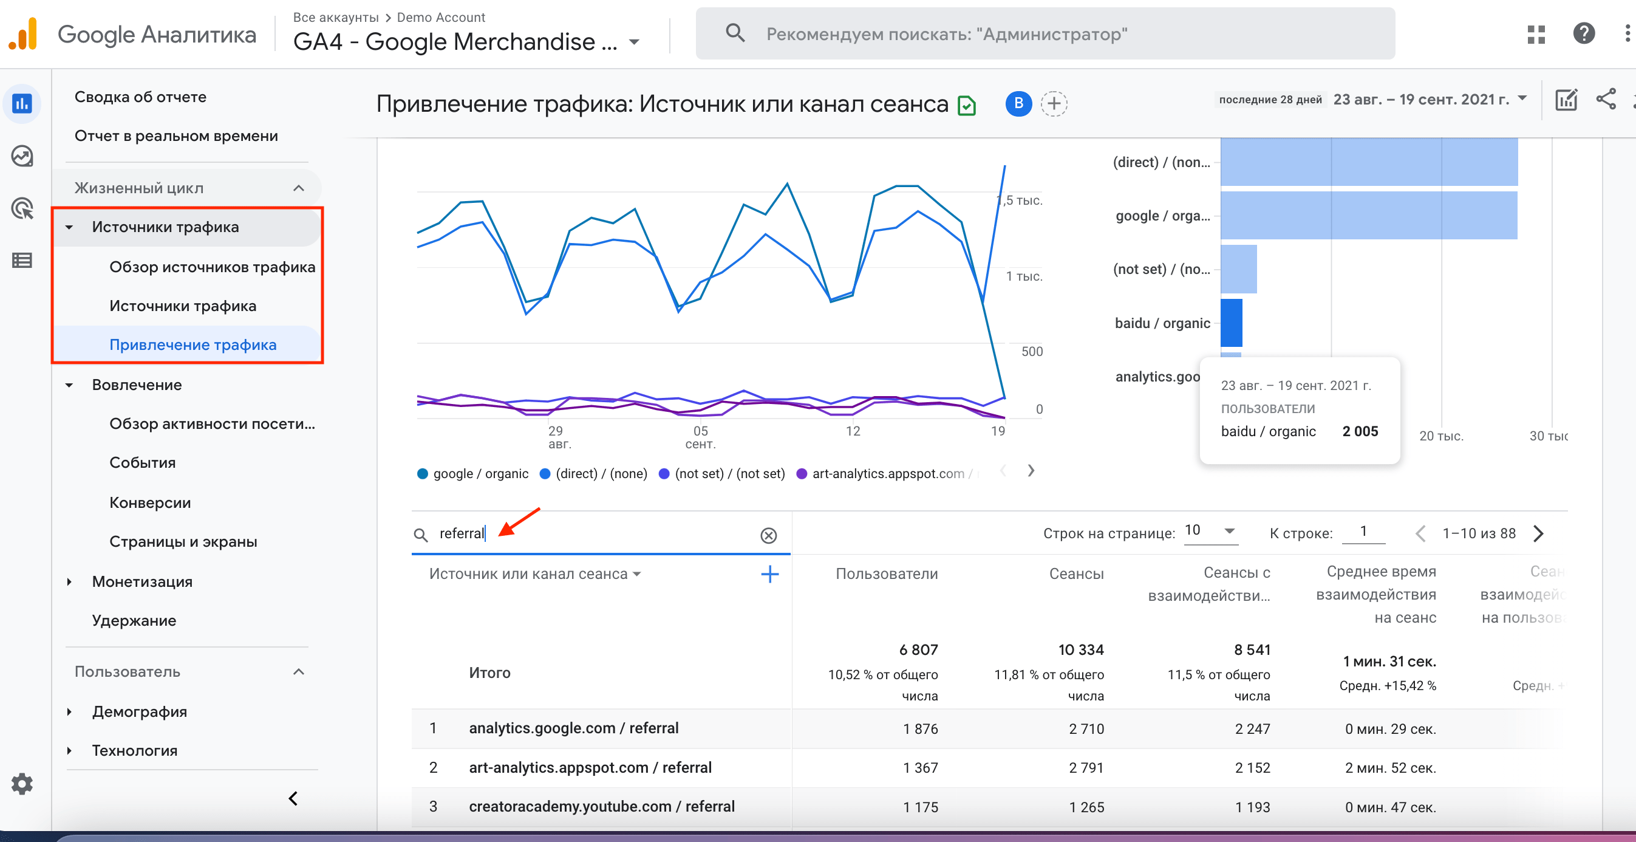Viewport: 1636px width, 842px height.
Task: Sort by Сеансы column header
Action: click(x=1076, y=574)
